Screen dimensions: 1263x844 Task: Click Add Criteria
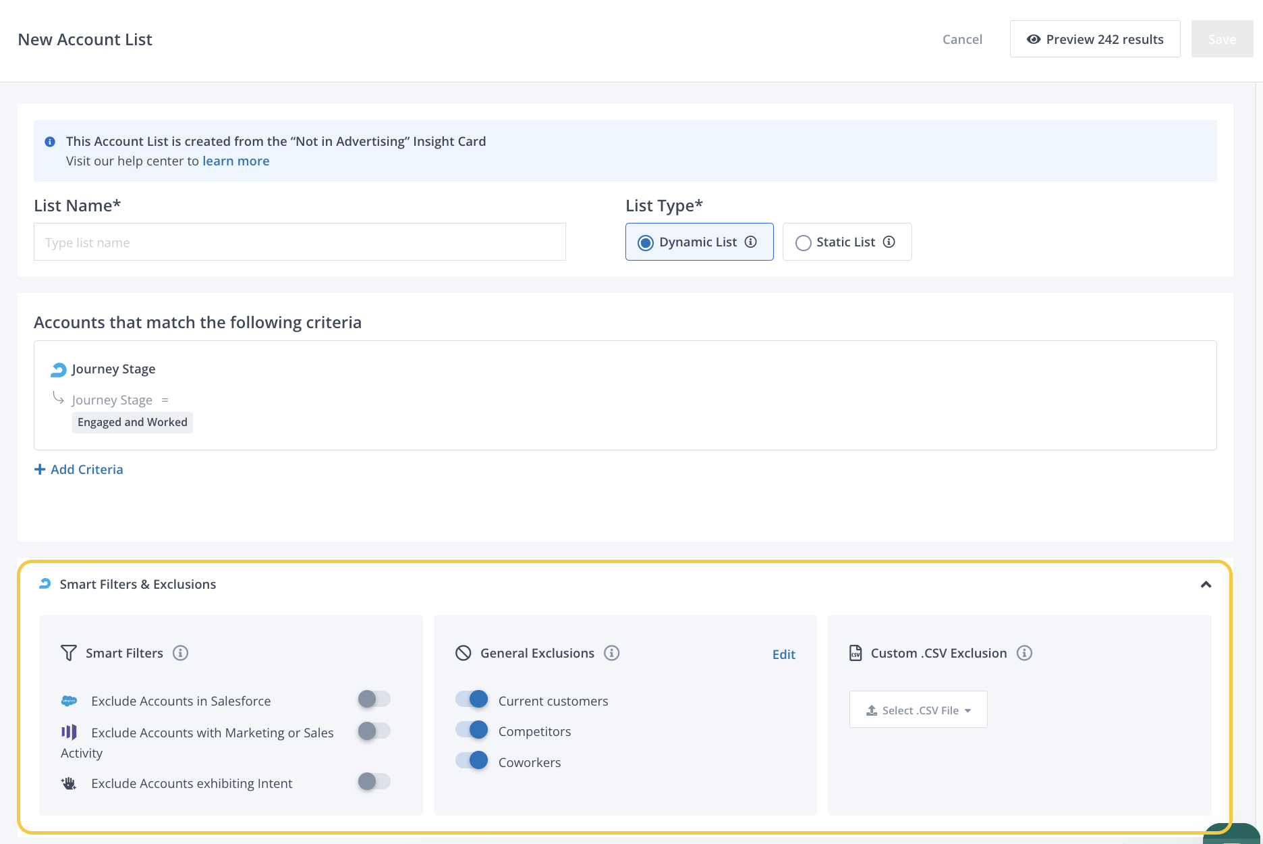click(x=79, y=469)
